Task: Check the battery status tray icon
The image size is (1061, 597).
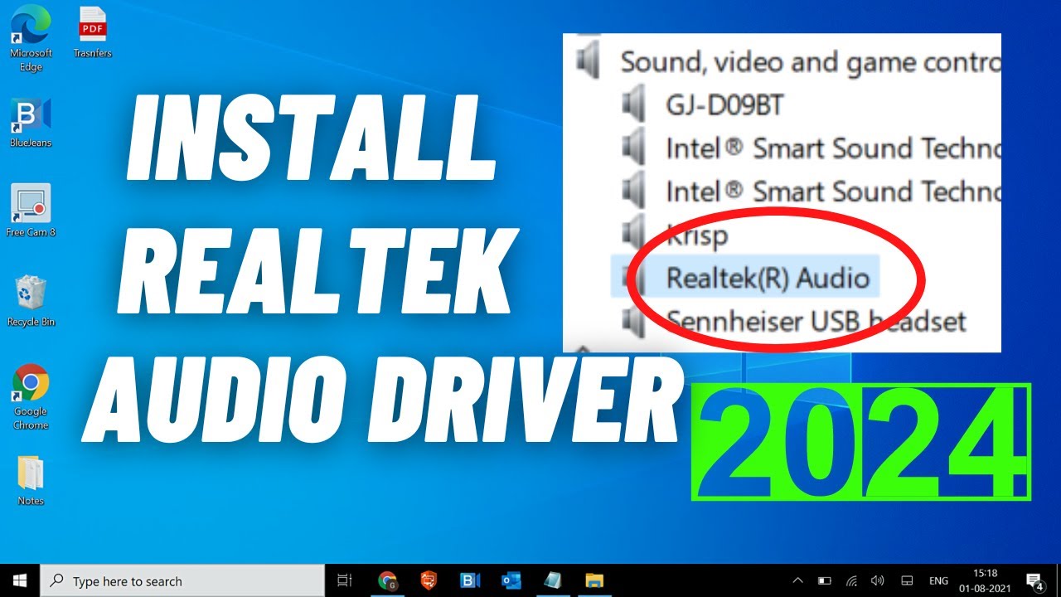Action: point(825,580)
